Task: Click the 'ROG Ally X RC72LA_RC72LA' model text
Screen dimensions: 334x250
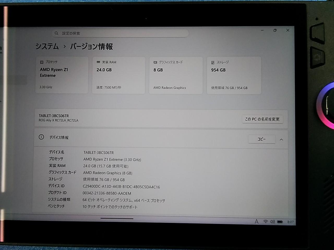Action: coord(58,120)
